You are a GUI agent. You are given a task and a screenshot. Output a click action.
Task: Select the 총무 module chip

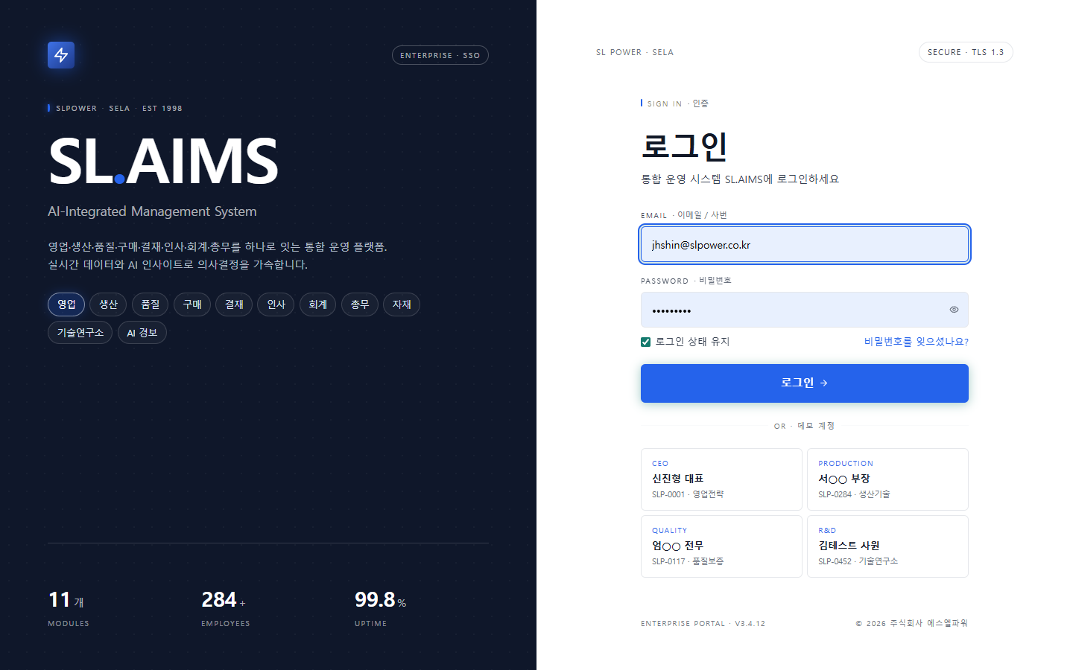point(360,304)
